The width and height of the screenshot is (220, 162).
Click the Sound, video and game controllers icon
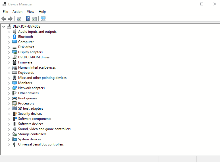point(14,129)
